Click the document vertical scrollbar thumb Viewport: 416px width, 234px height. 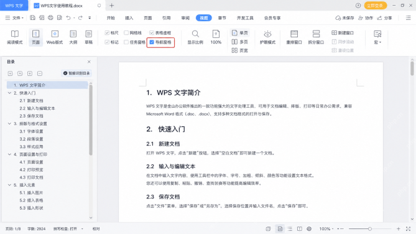pos(412,68)
